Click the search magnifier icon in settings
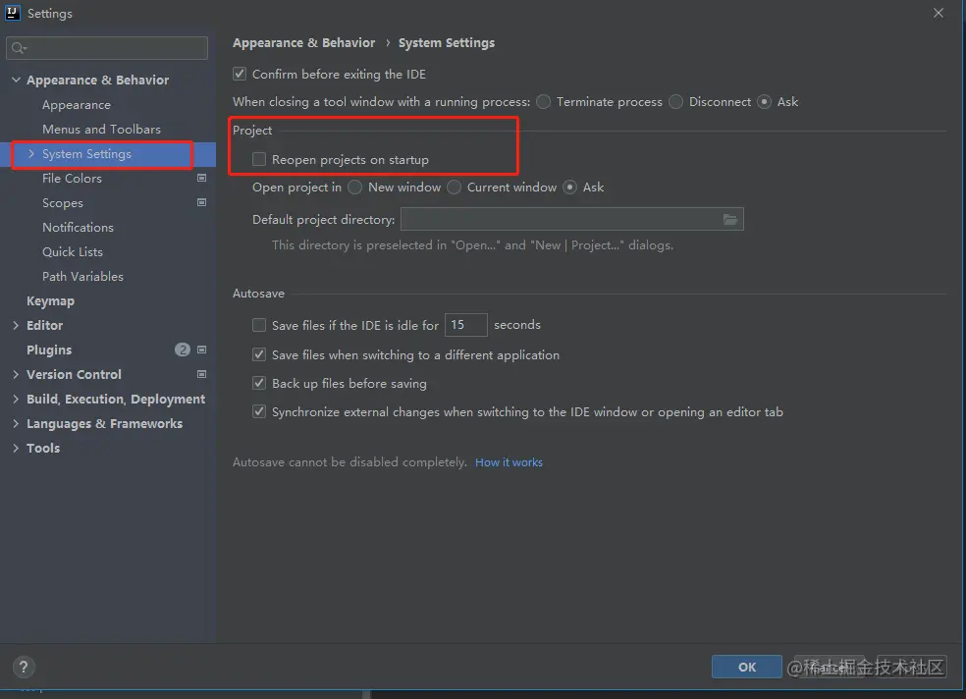Viewport: 966px width, 699px height. tap(19, 48)
